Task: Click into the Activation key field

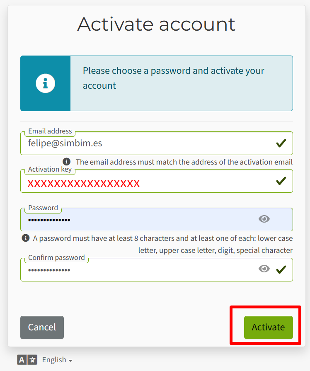Action: 145,183
